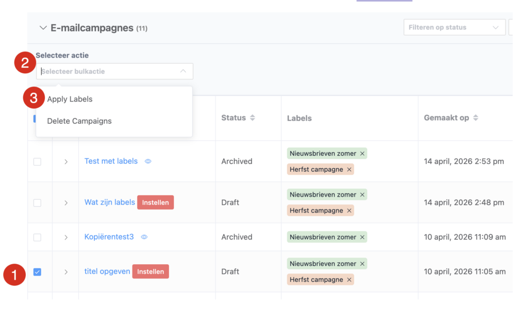Open the titel opgeven campaign link
Screen dimensions: 528x323
click(107, 271)
